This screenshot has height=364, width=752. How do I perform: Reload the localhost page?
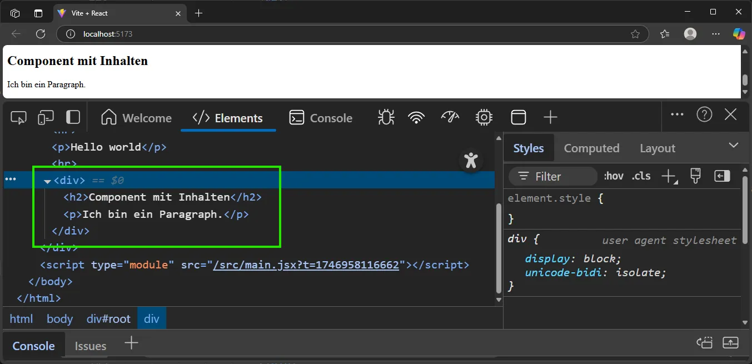(41, 34)
